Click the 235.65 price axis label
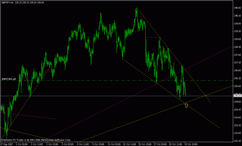Image resolution: width=242 pixels, height=146 pixels. tap(238, 86)
